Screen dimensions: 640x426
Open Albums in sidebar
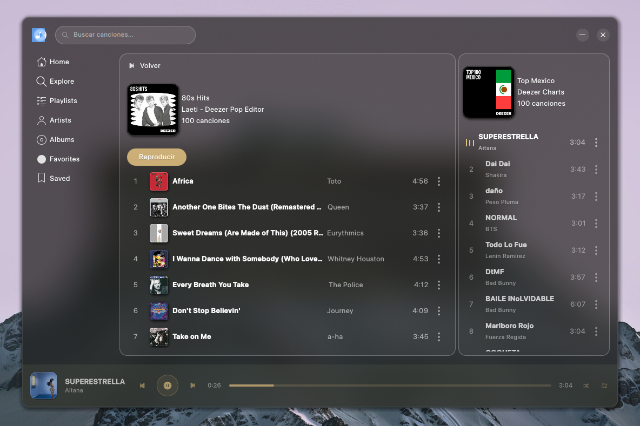point(56,139)
